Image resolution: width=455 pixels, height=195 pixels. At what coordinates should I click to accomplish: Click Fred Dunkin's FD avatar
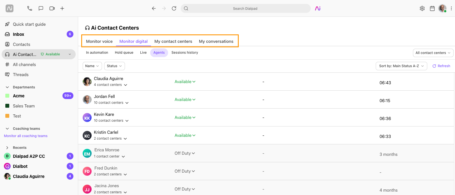[x=87, y=171]
